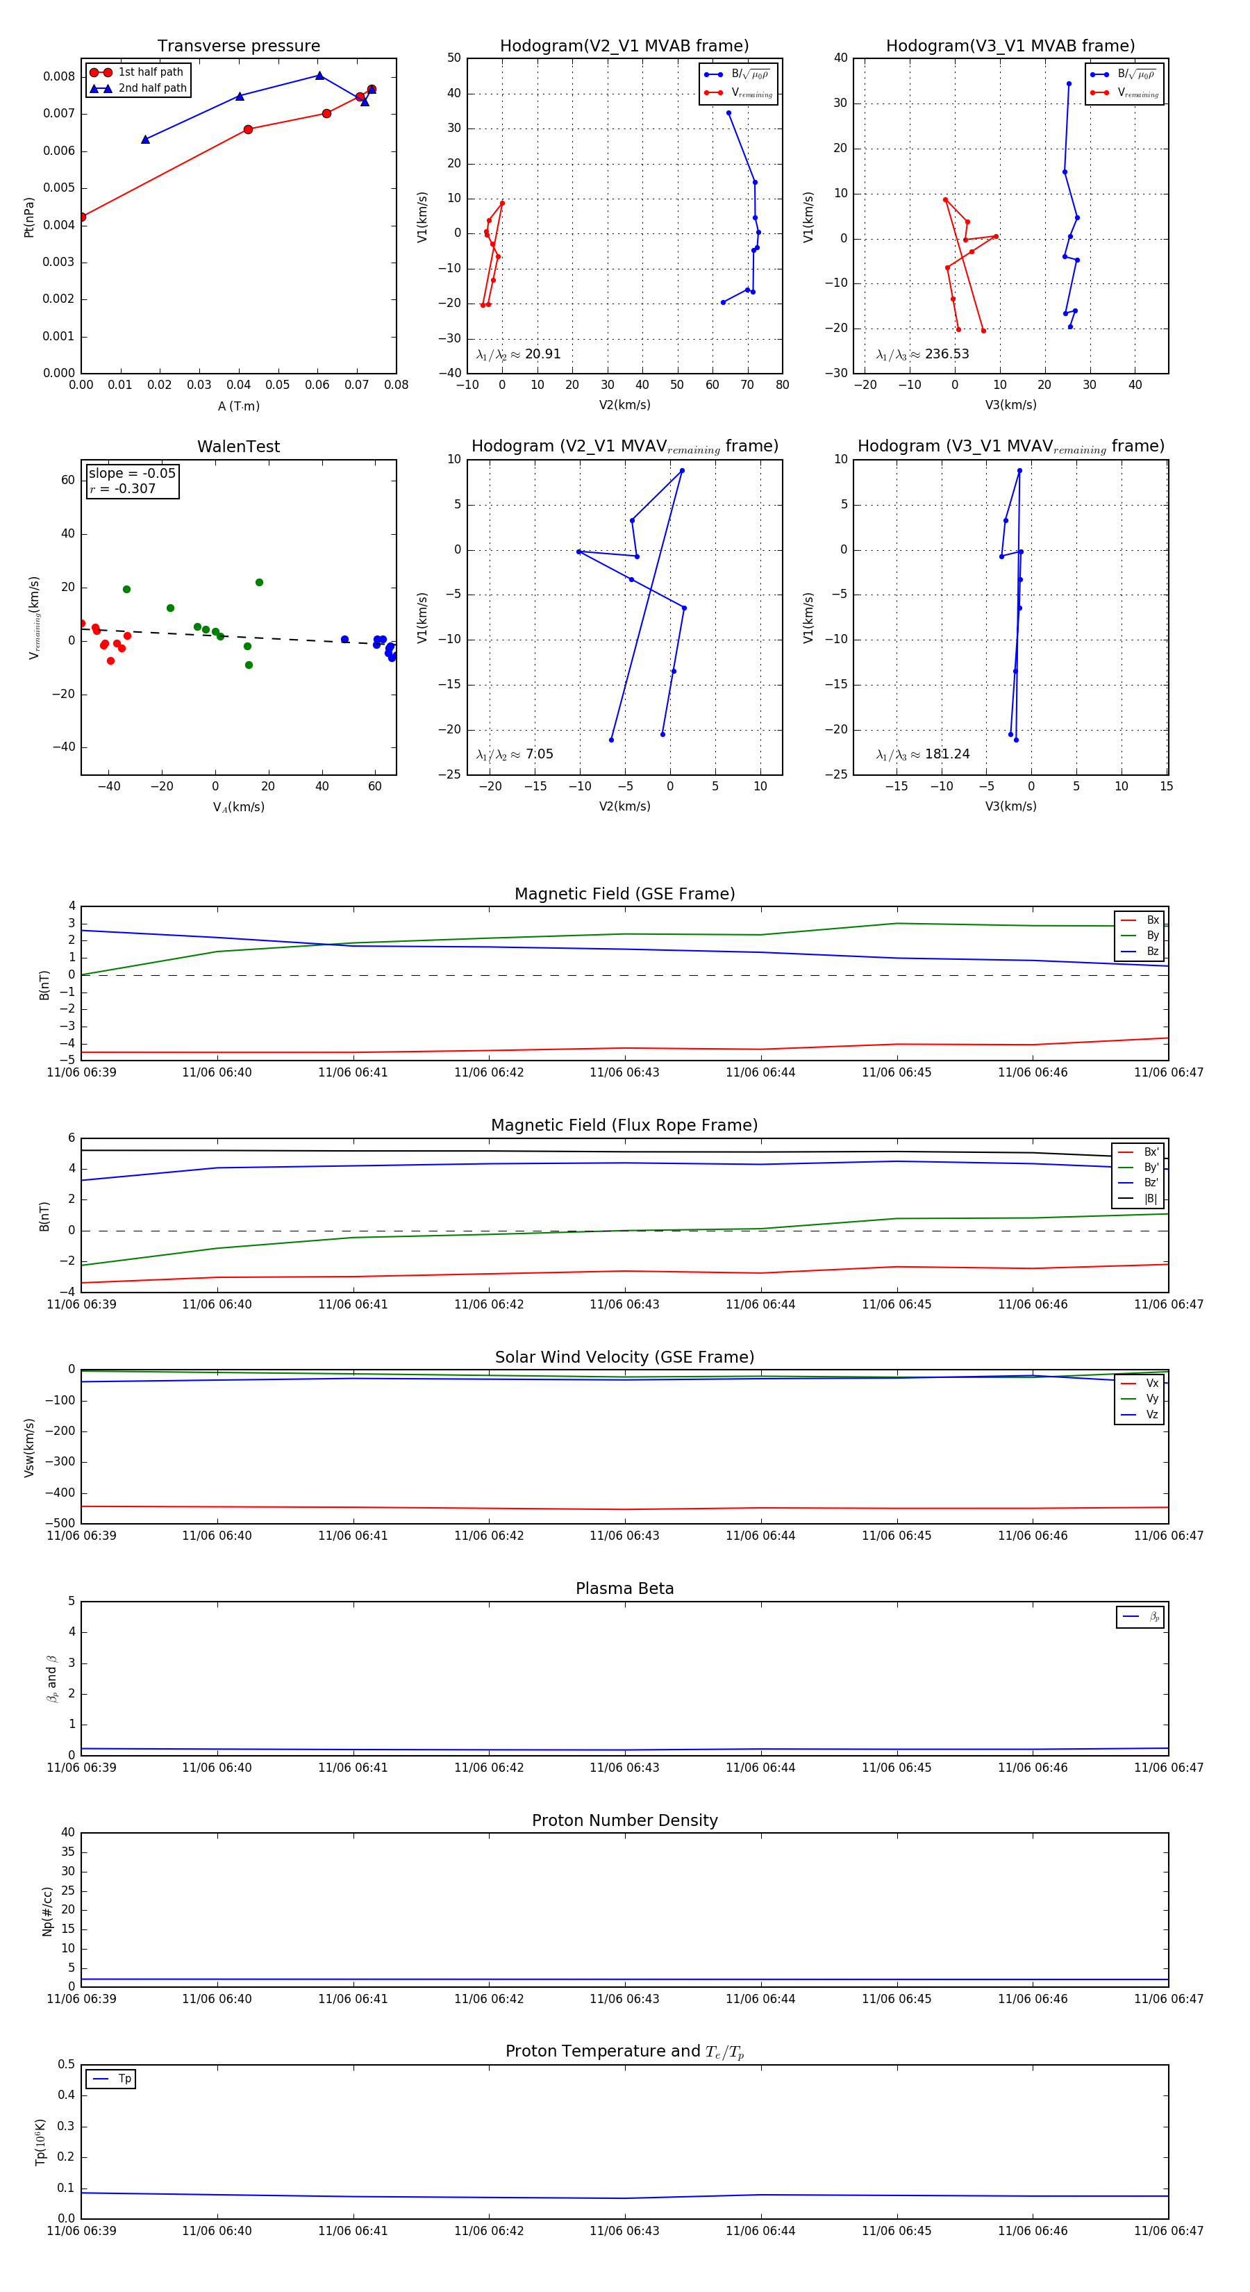
Task: Select the "Vy" legend label
Action: click(1152, 1399)
